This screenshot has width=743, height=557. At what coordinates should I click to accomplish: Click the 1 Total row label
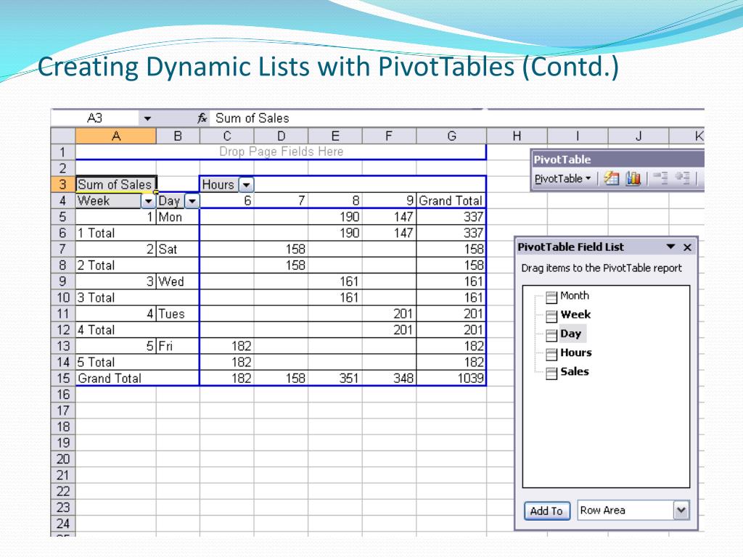[x=137, y=233]
